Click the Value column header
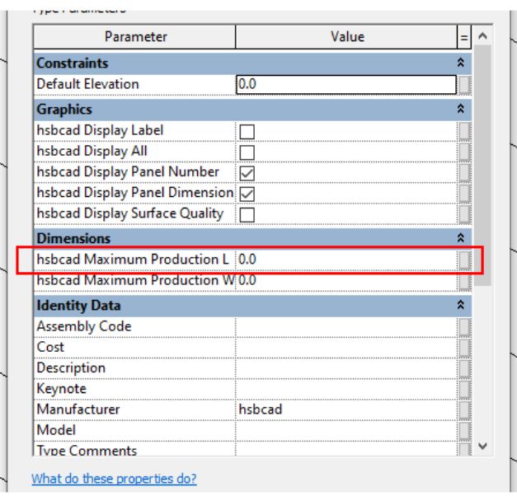This screenshot has width=517, height=501. [346, 37]
